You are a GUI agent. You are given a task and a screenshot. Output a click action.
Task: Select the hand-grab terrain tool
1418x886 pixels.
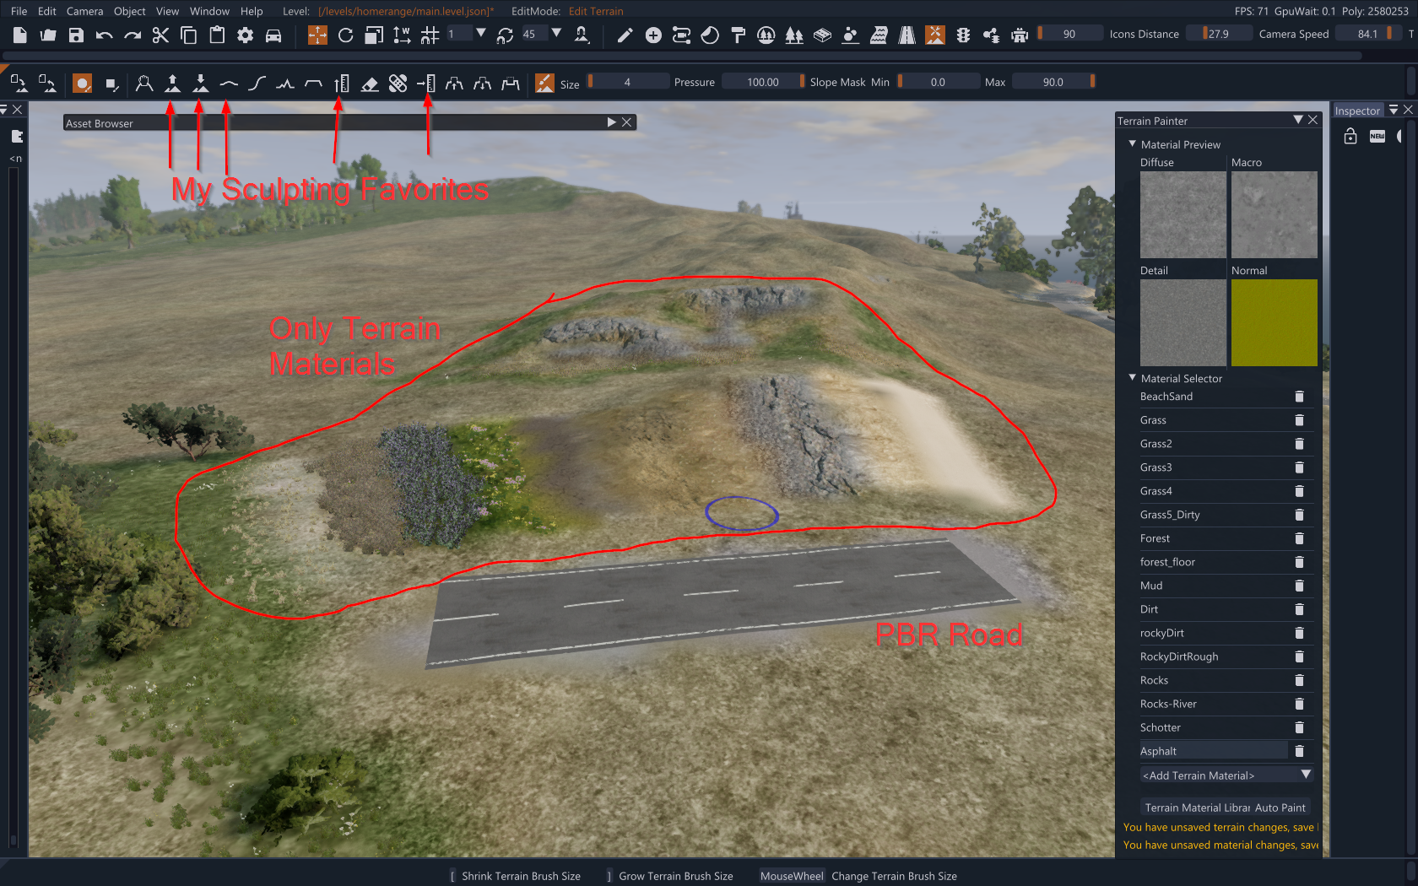coord(144,83)
